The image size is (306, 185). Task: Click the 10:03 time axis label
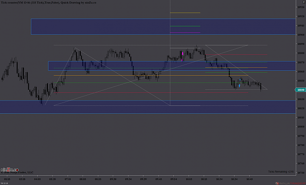[x=189, y=179]
